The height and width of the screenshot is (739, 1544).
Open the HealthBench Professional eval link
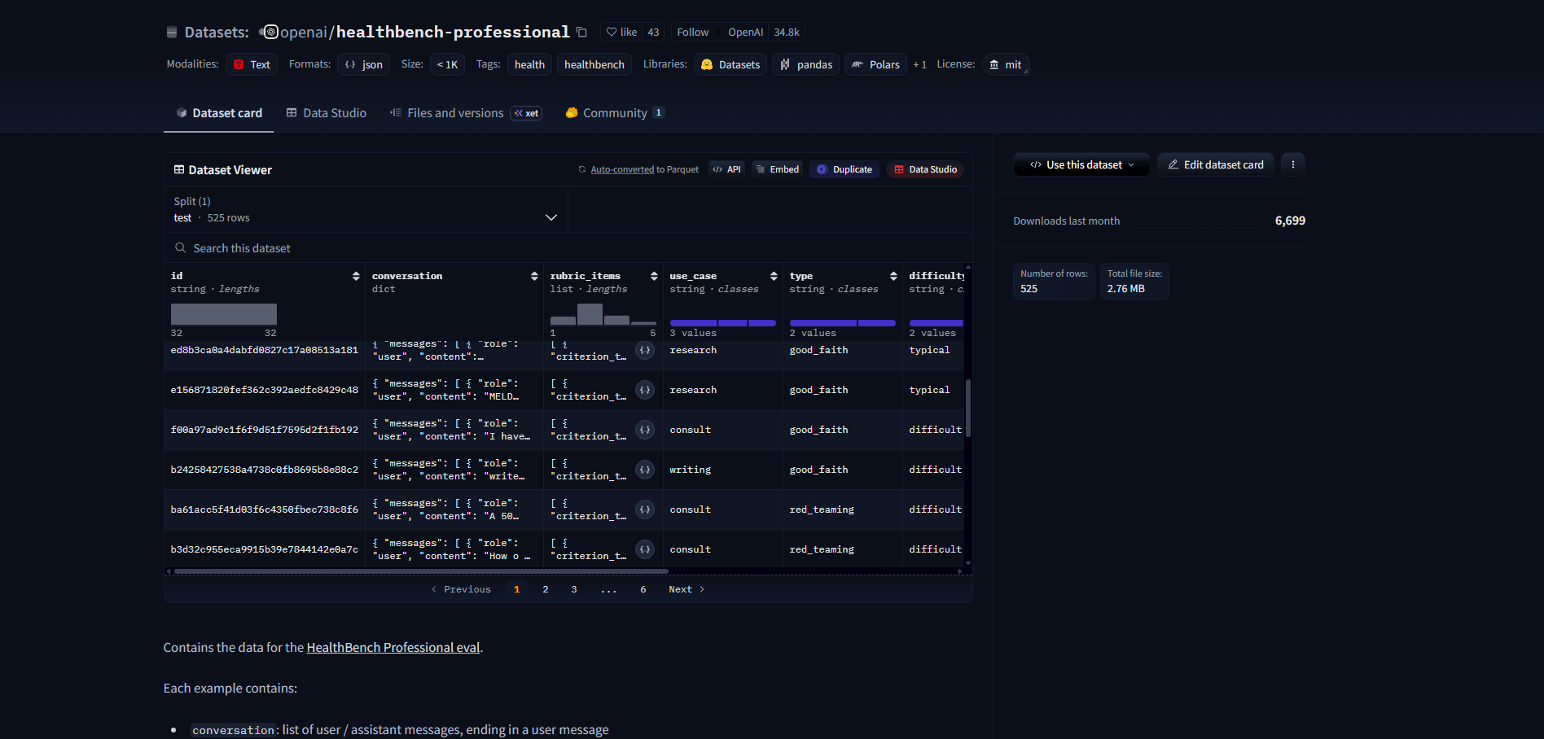(x=393, y=648)
